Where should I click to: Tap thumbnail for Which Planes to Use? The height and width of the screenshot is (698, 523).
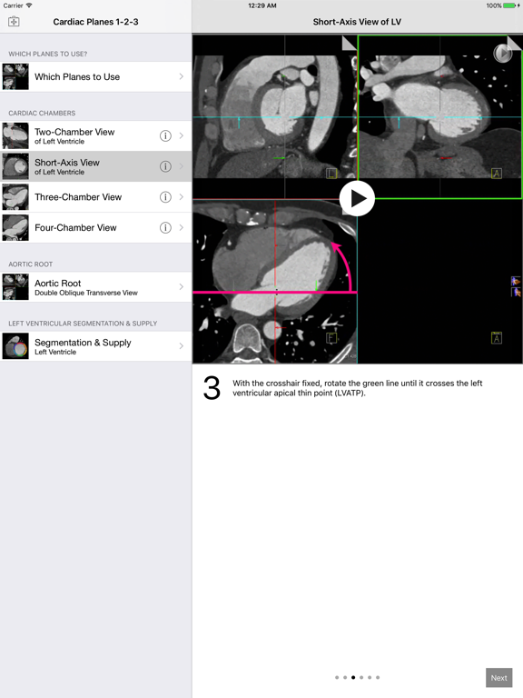pos(15,76)
